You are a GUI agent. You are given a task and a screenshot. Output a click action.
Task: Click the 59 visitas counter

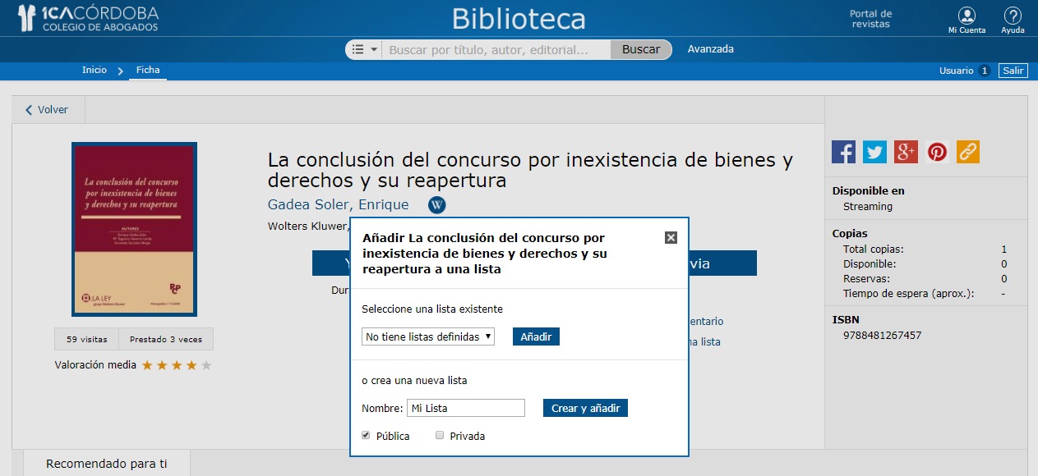coord(87,339)
